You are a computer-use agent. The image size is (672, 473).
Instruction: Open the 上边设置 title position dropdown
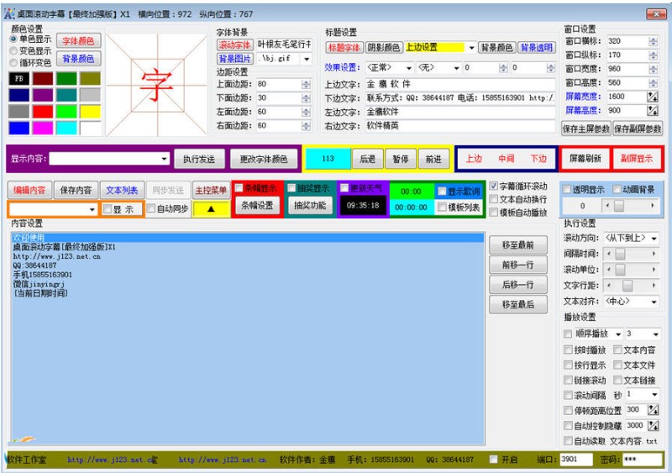pos(471,48)
